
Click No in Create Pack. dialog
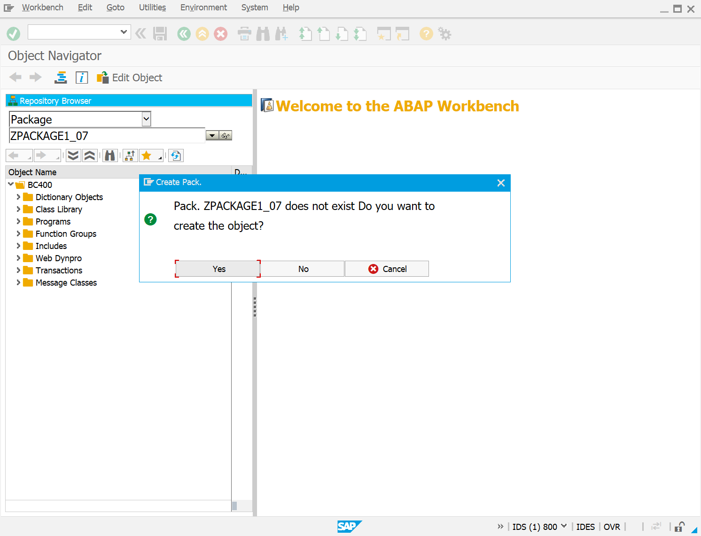tap(303, 269)
